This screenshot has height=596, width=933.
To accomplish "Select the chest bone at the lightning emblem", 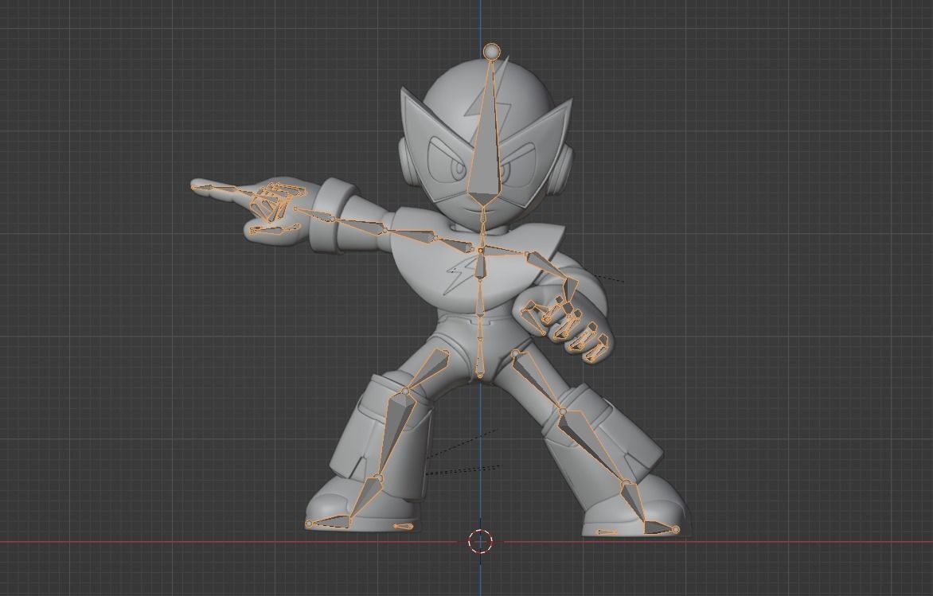I will (x=480, y=266).
